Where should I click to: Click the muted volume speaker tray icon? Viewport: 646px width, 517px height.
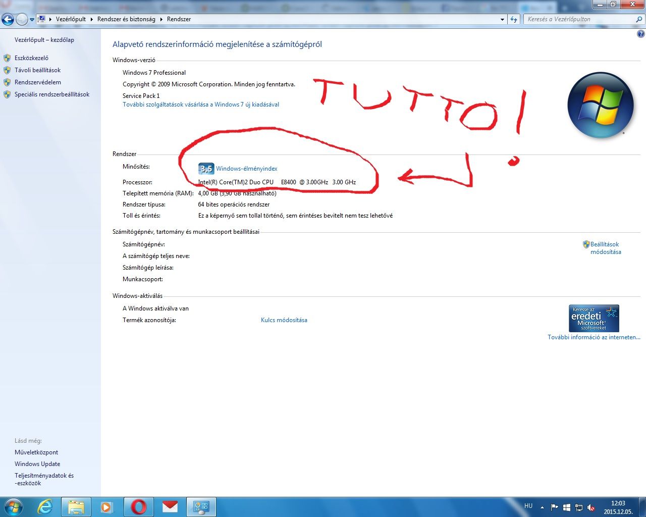coord(591,507)
